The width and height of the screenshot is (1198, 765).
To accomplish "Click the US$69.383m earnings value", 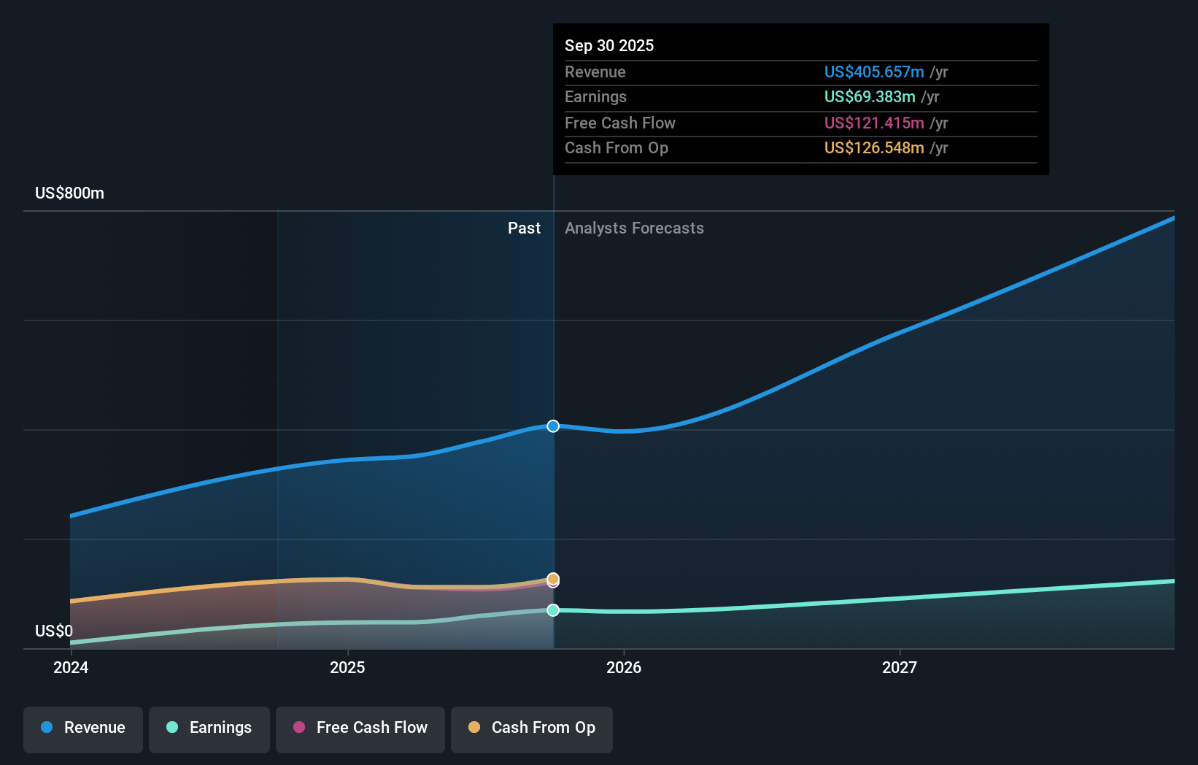I will 868,96.
